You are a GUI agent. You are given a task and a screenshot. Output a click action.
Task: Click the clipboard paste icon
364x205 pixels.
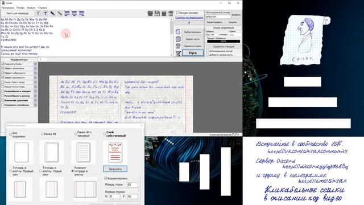tap(164, 14)
